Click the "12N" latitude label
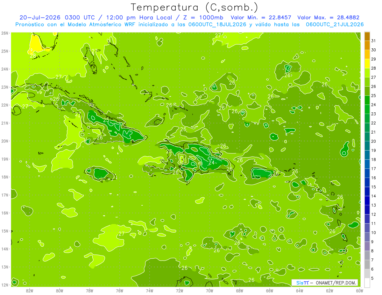Screen dimensions: 382x295 (4, 285)
